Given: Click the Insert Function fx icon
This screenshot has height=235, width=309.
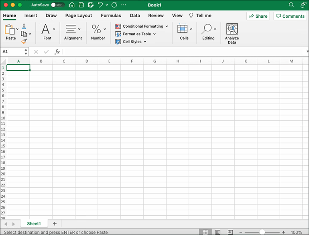Looking at the screenshot, I should coord(57,52).
